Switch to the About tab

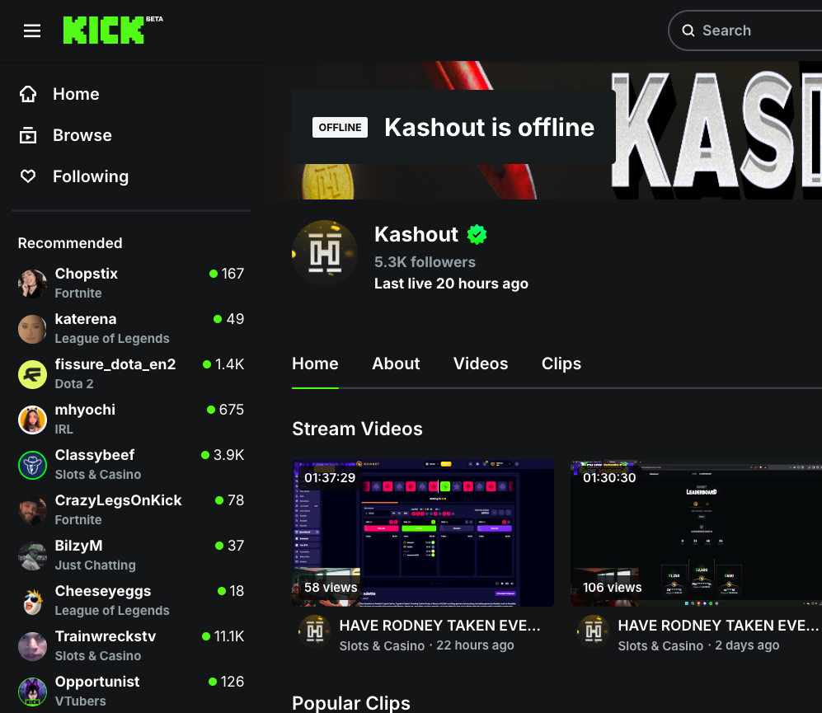click(396, 364)
